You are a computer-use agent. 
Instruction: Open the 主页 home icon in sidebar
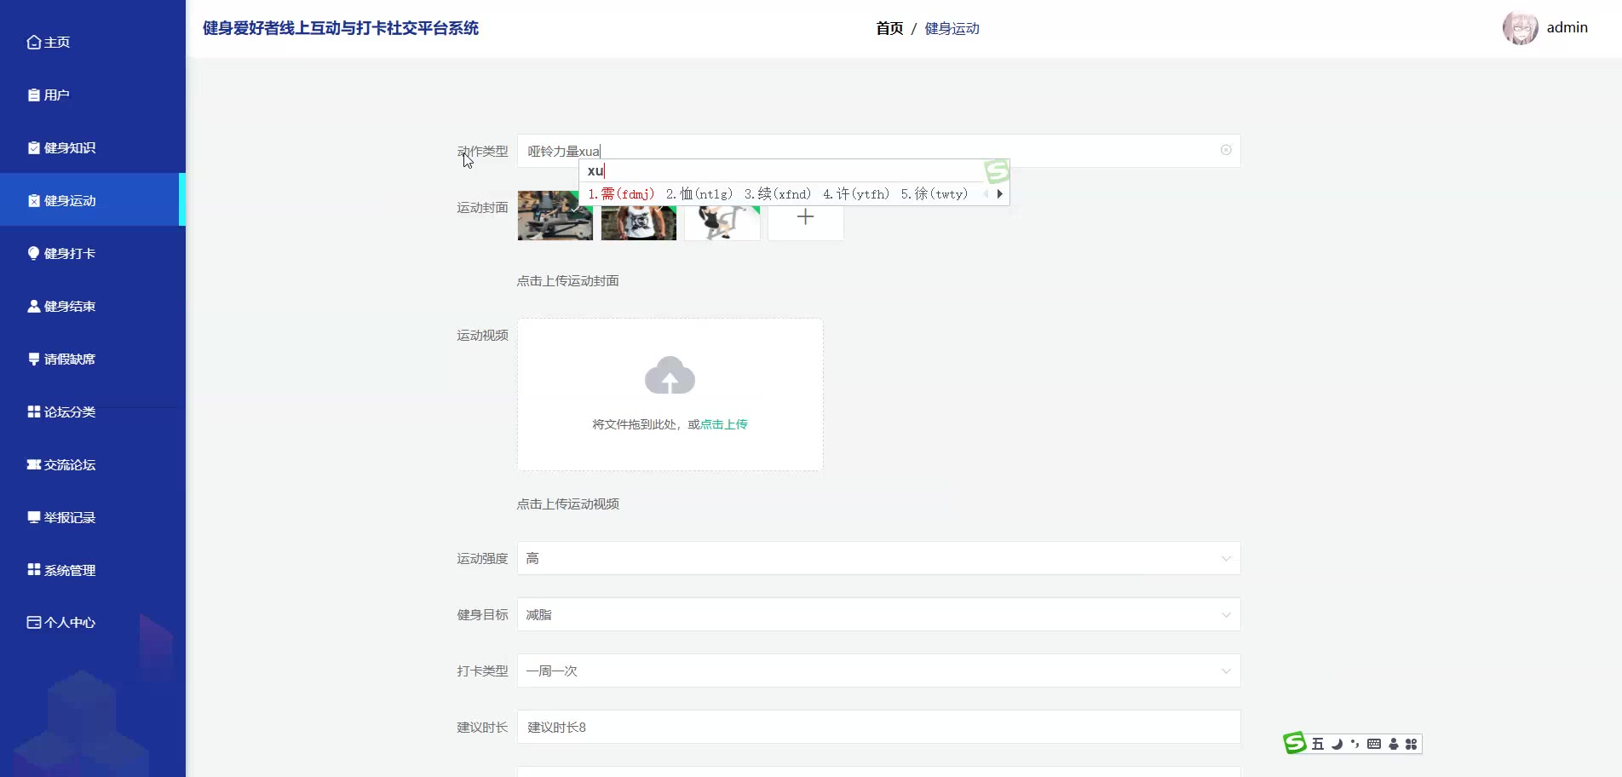[x=34, y=42]
